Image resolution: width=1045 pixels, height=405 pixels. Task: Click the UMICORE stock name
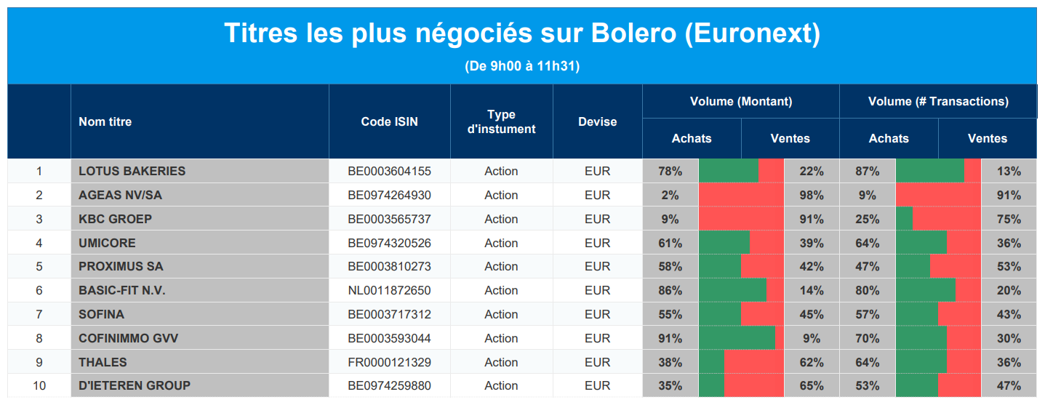tap(107, 244)
